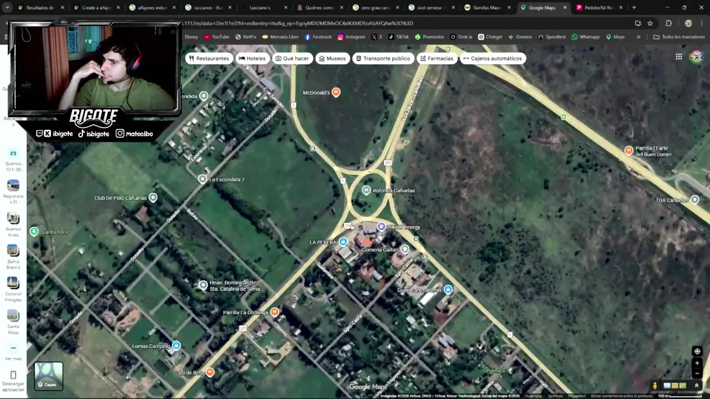Click Descargar aplicación in the sidebar

pos(13,381)
